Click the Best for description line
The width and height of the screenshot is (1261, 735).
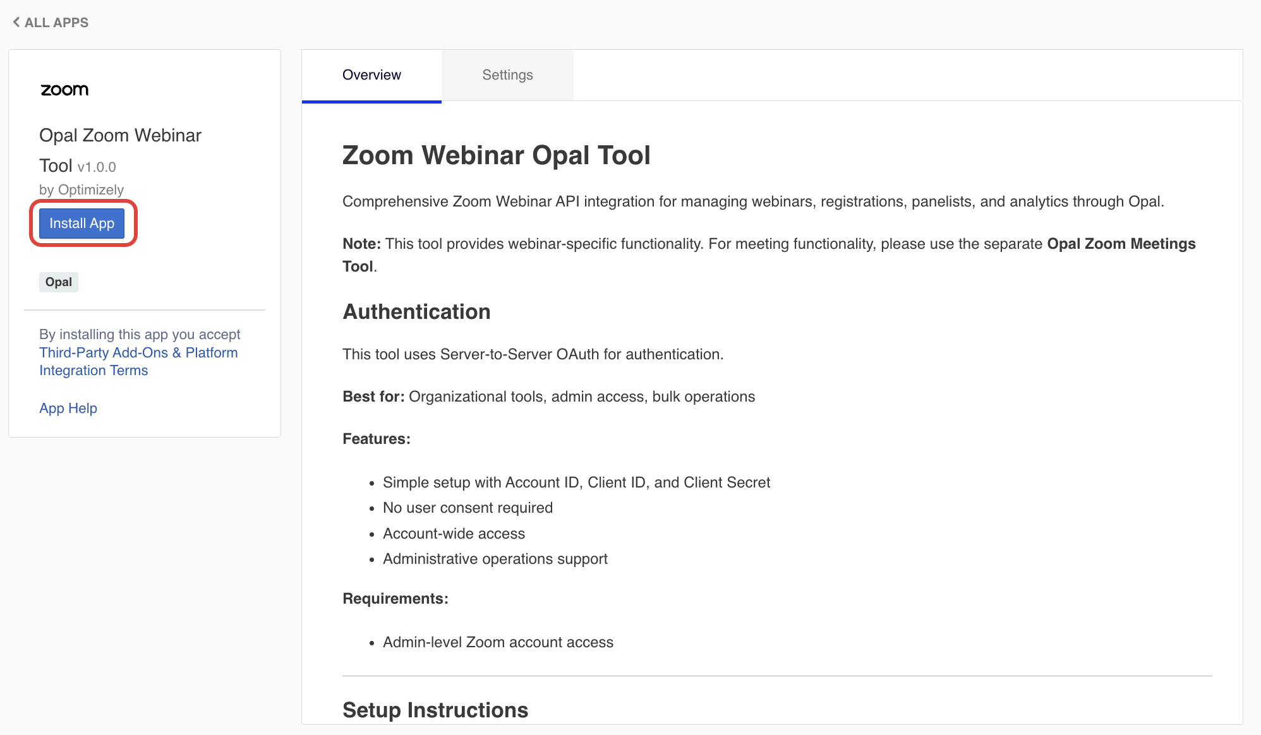548,397
